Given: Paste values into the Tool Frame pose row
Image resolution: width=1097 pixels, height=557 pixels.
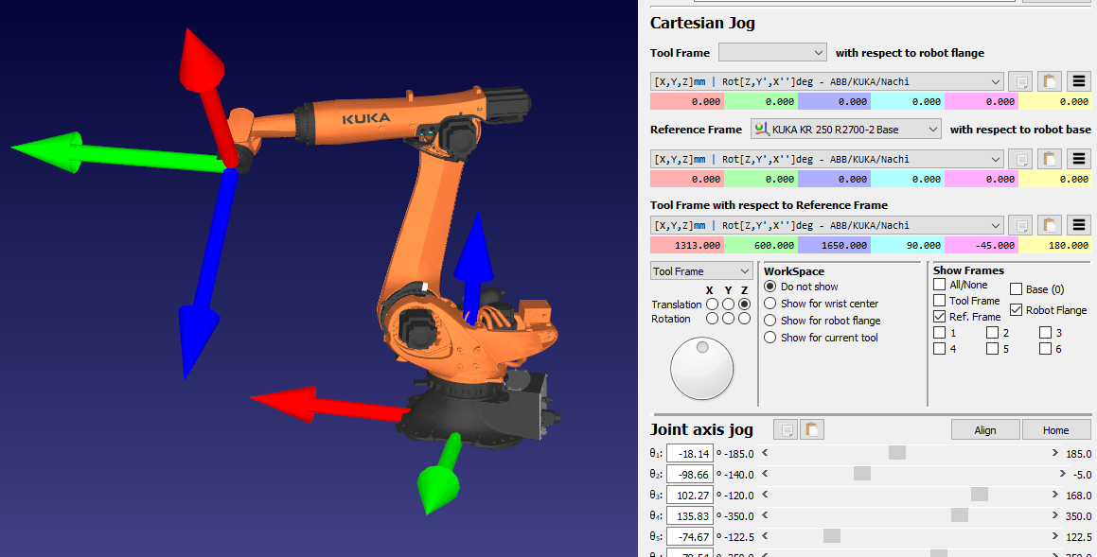Looking at the screenshot, I should click(x=1049, y=81).
